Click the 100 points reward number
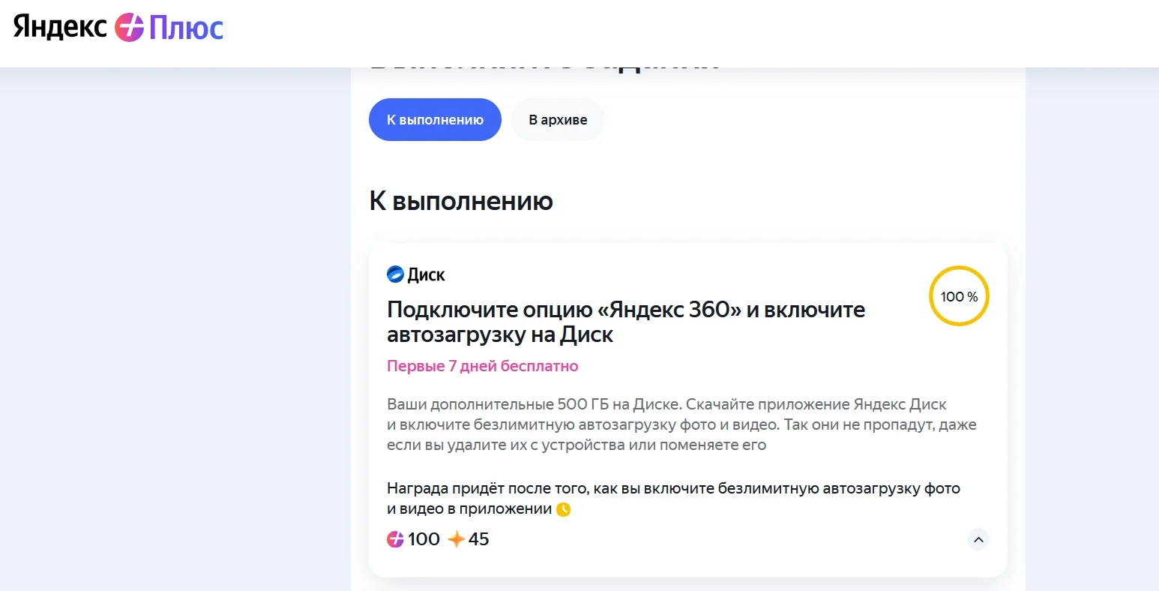This screenshot has height=591, width=1159. pyautogui.click(x=424, y=539)
